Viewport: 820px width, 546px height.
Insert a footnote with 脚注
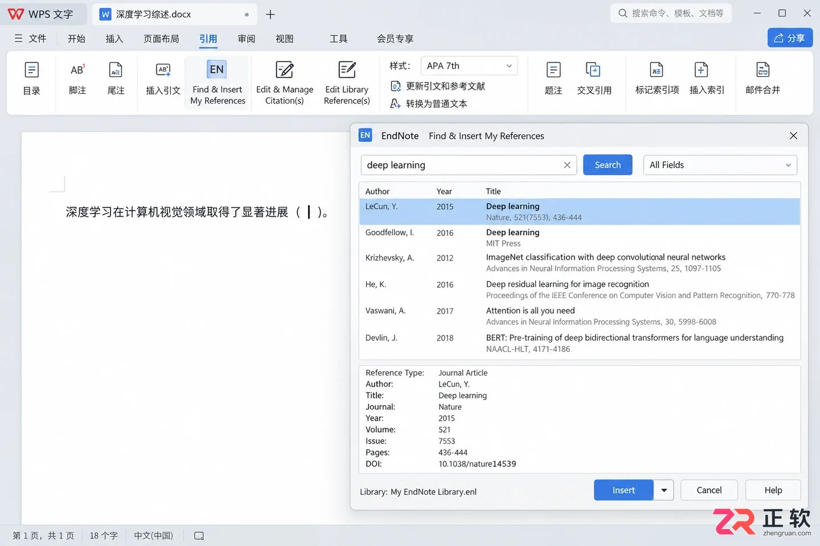(x=77, y=80)
